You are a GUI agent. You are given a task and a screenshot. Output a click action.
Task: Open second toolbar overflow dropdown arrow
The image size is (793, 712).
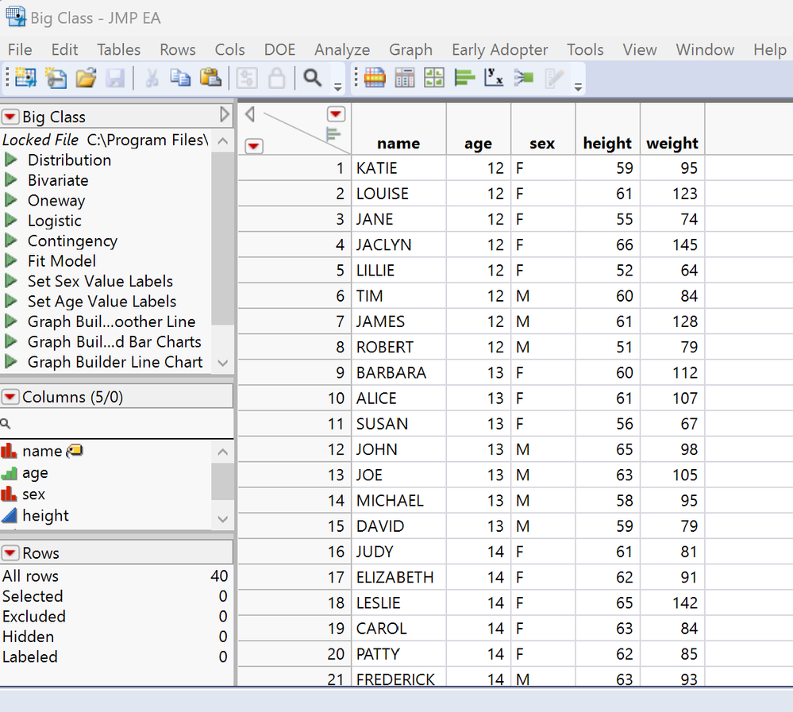[x=578, y=87]
